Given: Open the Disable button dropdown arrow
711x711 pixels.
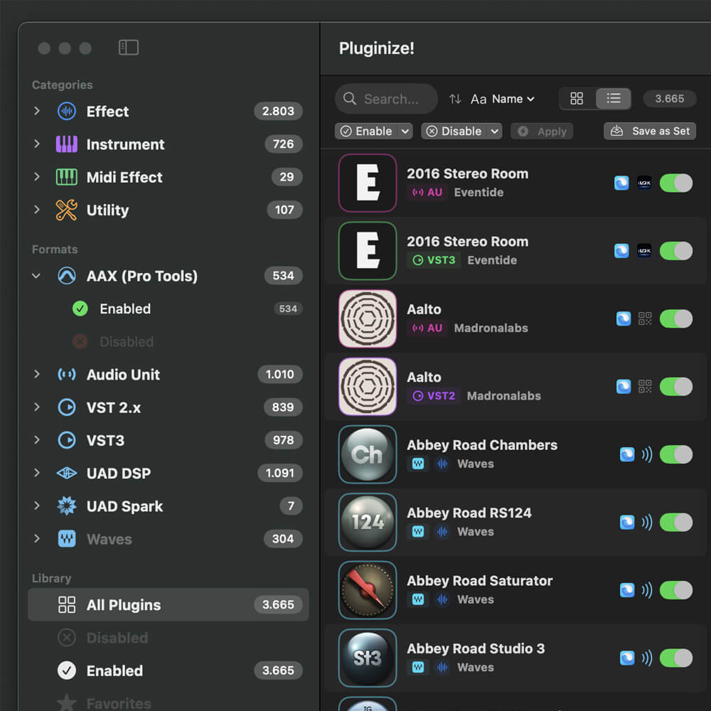Looking at the screenshot, I should pos(495,132).
